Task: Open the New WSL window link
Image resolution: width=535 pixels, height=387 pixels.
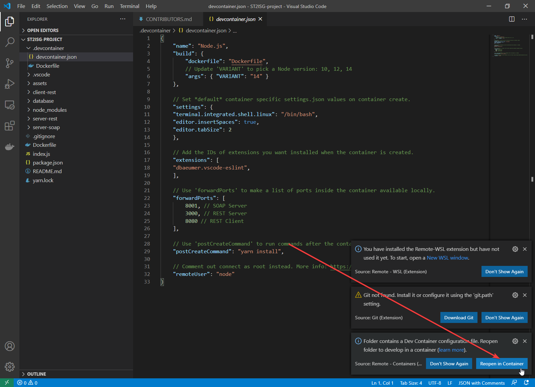Action: (x=447, y=258)
